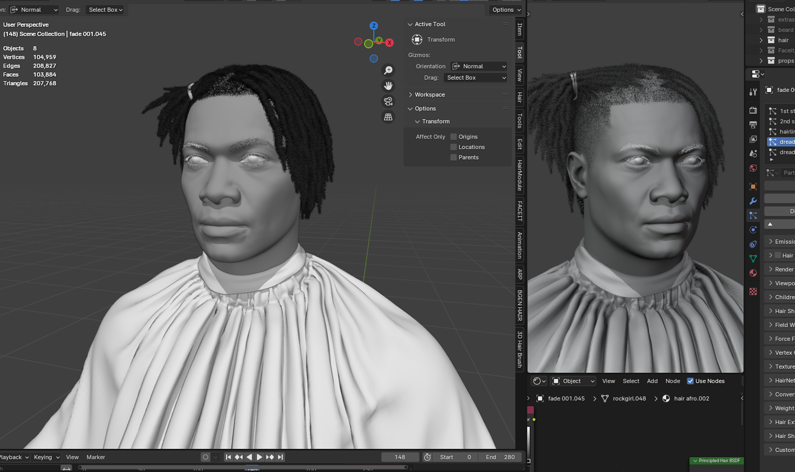
Task: Jump to the timeline start frame
Action: [x=228, y=457]
